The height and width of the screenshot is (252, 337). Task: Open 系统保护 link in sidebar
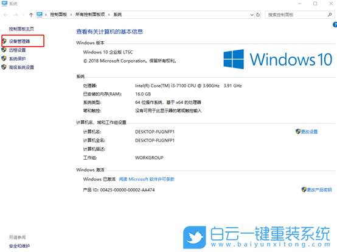(x=17, y=58)
